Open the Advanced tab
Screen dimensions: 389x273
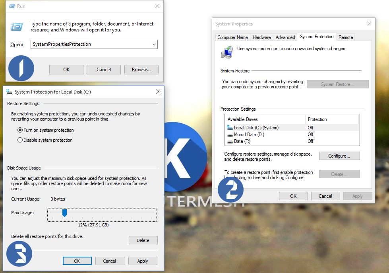(x=285, y=37)
